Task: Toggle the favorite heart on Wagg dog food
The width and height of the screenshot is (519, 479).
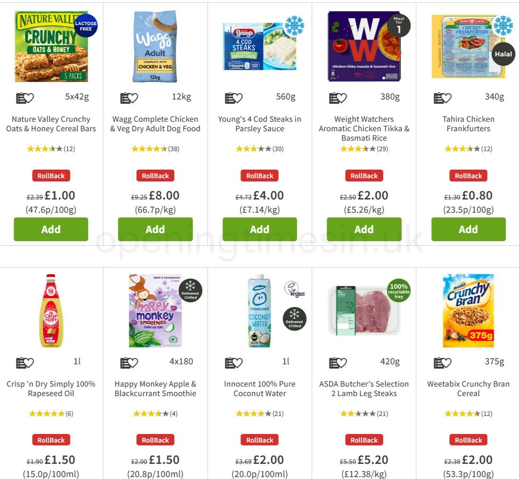Action: [133, 98]
